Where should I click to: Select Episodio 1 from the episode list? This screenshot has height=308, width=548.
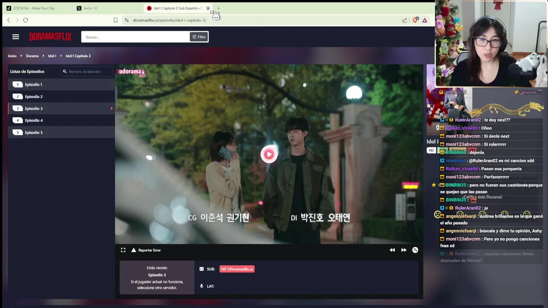click(x=62, y=85)
